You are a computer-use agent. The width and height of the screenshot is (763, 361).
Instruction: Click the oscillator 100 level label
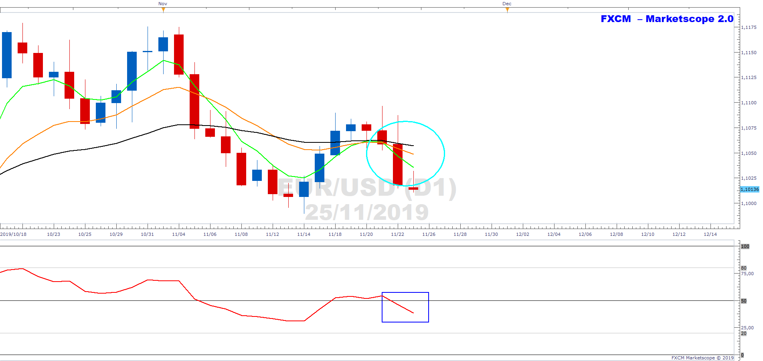745,246
